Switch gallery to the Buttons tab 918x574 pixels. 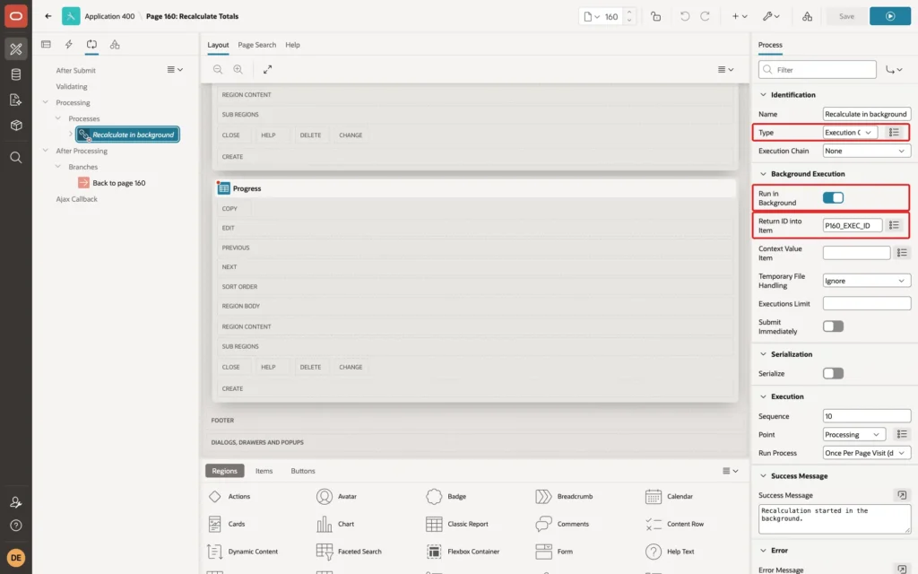[303, 470]
